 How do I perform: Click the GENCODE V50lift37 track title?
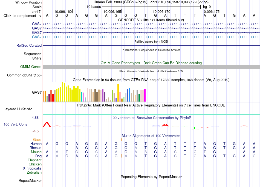[x=151, y=20]
